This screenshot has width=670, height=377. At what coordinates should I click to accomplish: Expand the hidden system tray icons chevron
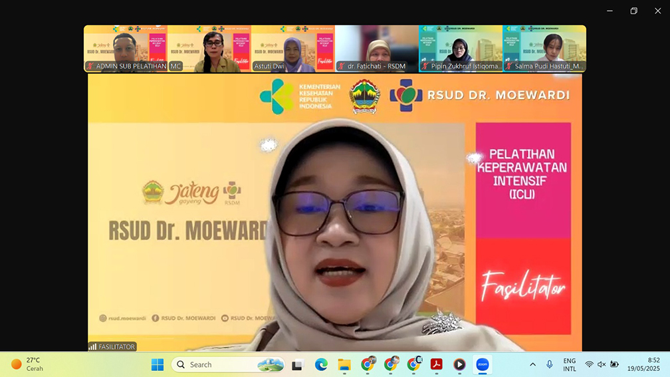coord(532,364)
